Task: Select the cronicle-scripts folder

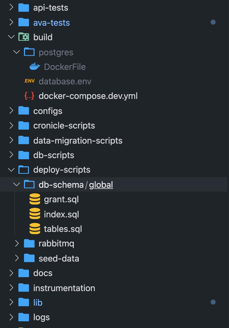Action: (x=64, y=125)
